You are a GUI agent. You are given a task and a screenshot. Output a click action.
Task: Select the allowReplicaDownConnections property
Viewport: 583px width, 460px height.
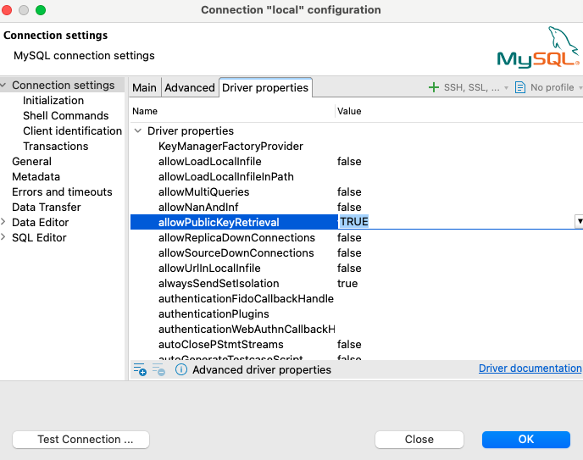pos(237,237)
